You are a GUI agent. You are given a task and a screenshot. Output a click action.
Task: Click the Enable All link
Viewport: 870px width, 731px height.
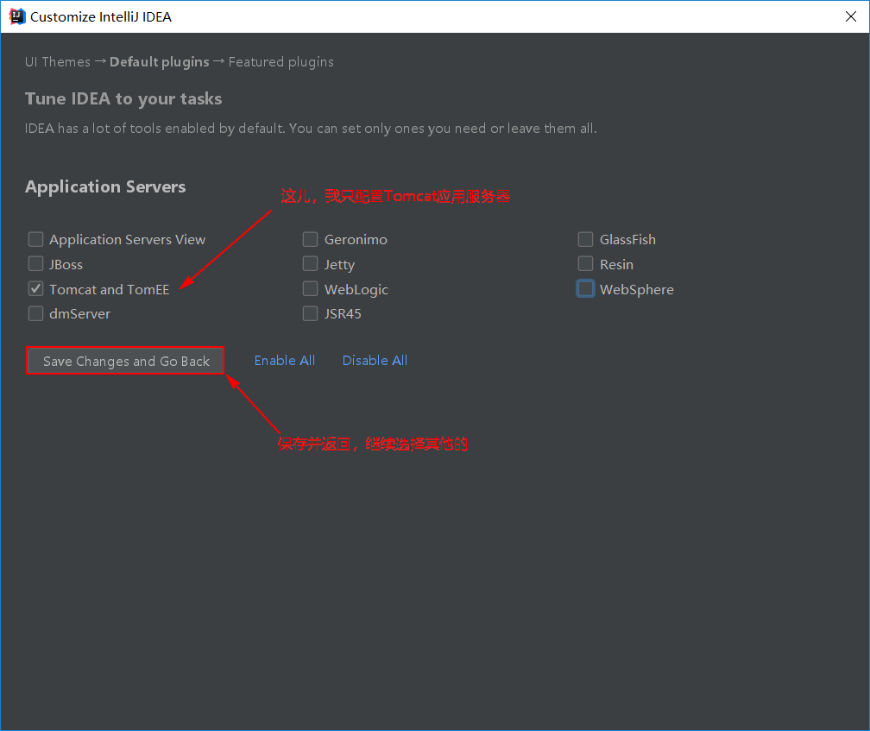click(x=285, y=361)
